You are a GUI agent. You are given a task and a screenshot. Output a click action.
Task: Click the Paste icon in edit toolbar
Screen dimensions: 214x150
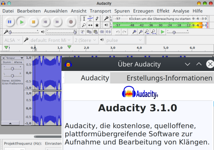click(x=96, y=32)
